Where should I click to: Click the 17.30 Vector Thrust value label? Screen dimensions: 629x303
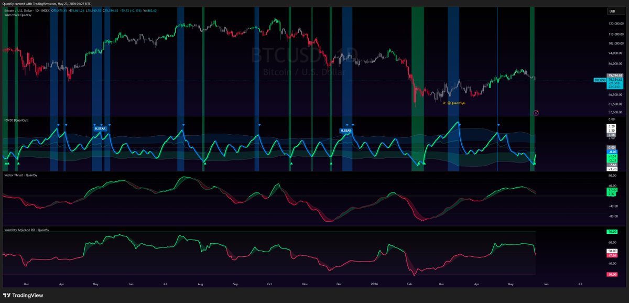(613, 190)
